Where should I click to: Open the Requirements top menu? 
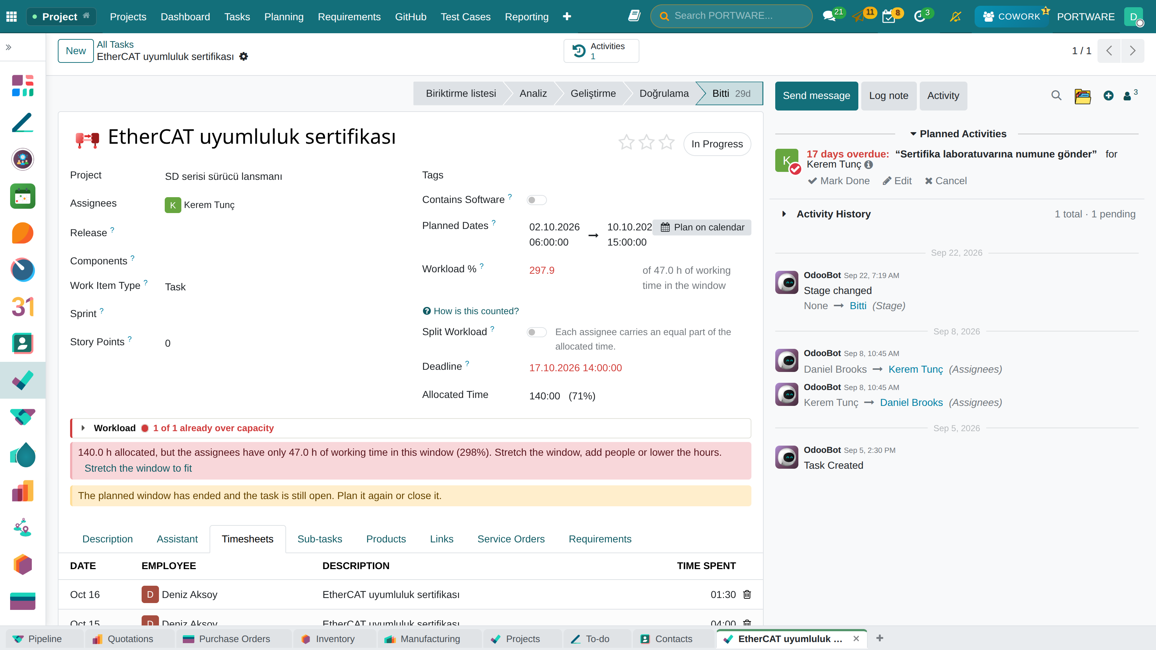tap(349, 17)
